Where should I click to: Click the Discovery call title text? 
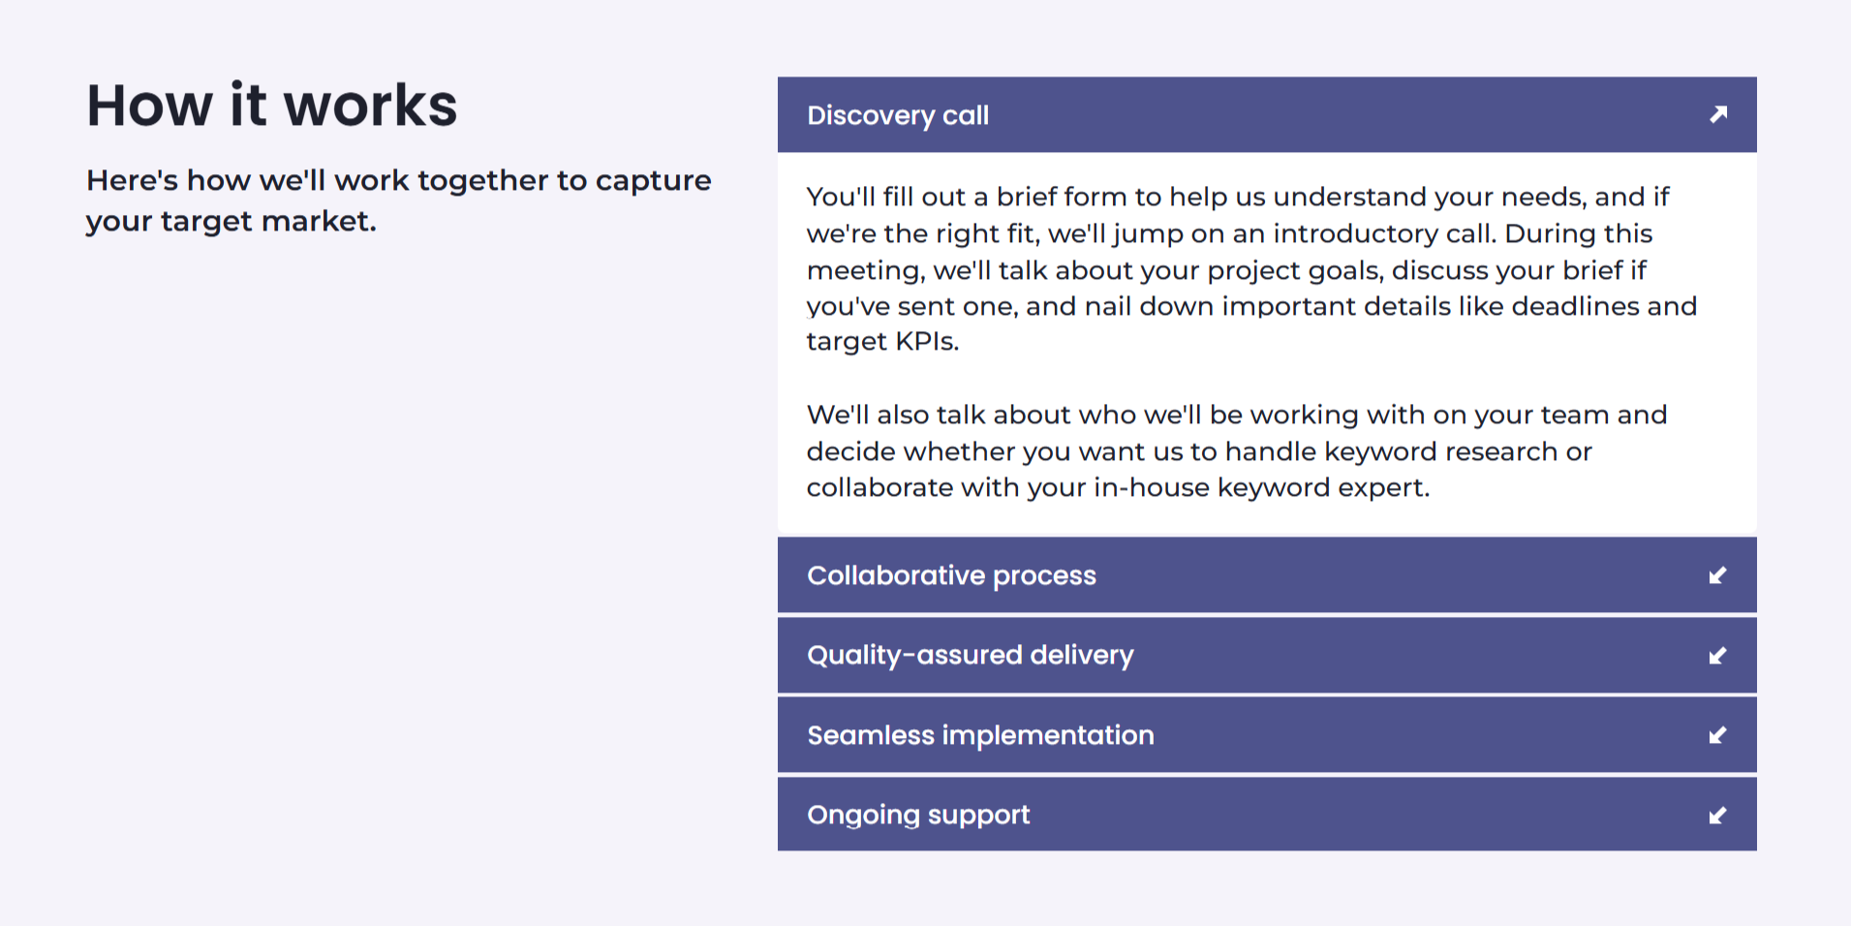tap(898, 115)
